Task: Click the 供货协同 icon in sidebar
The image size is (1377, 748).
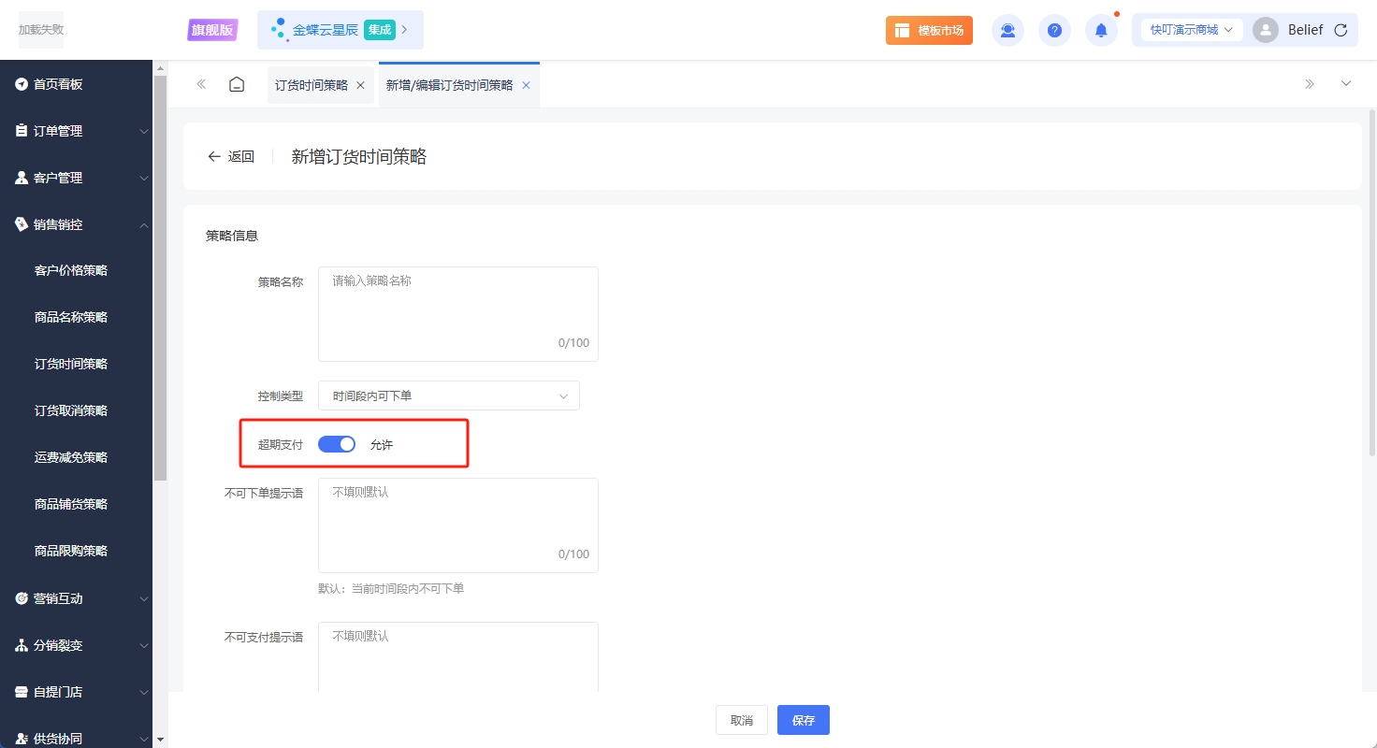Action: [22, 739]
